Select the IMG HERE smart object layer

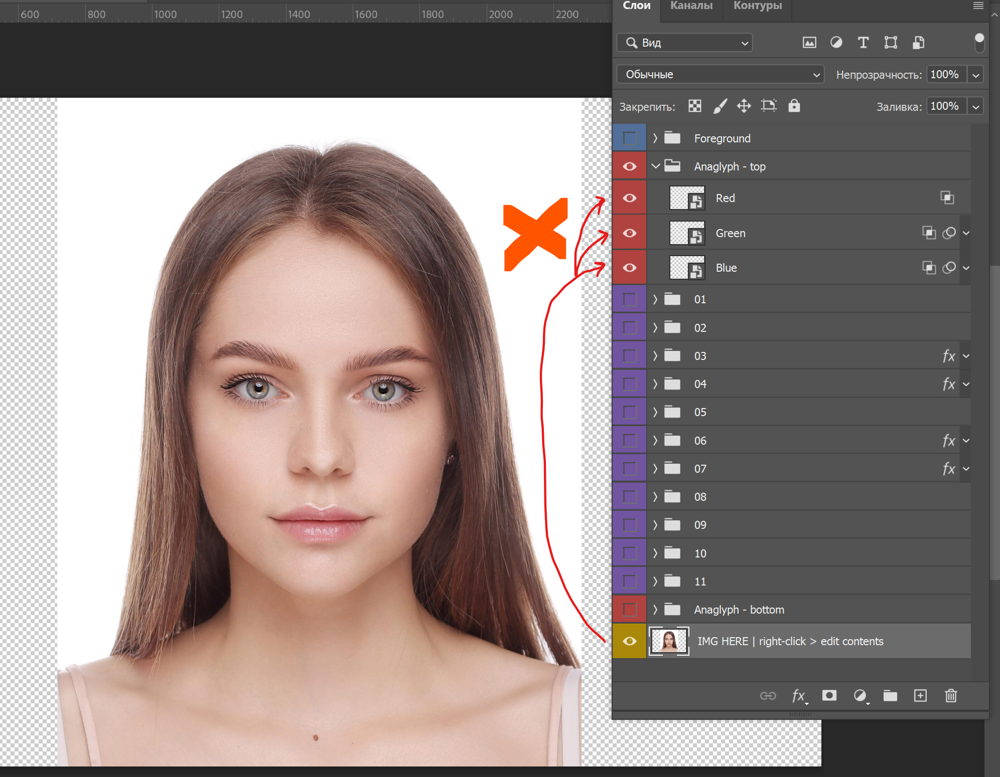790,641
